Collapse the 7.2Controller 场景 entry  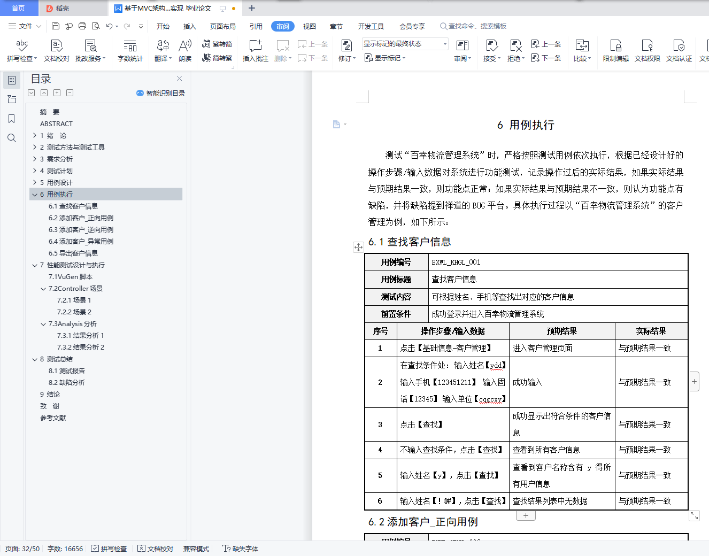tap(43, 289)
